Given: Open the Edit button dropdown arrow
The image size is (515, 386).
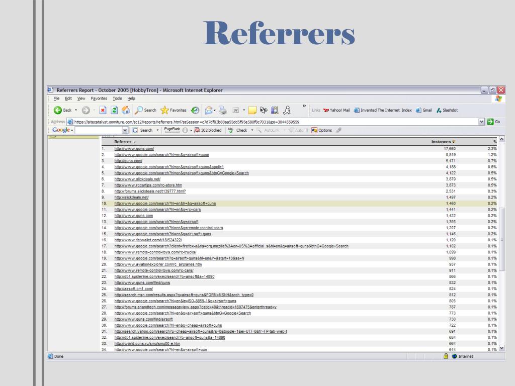Looking at the screenshot, I should 244,110.
